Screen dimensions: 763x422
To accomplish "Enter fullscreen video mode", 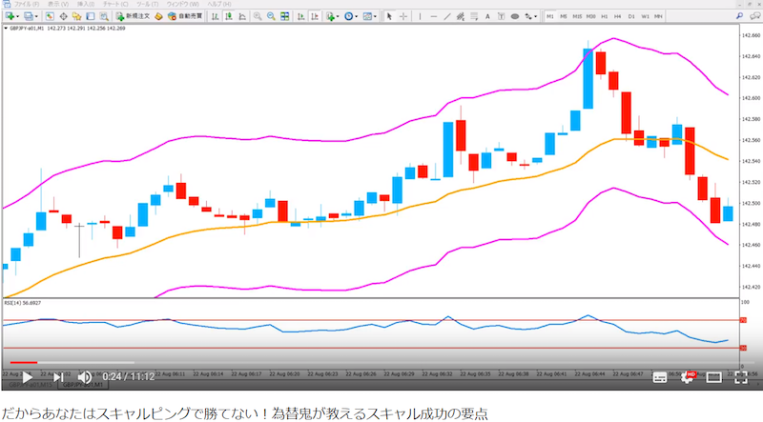I will [741, 377].
